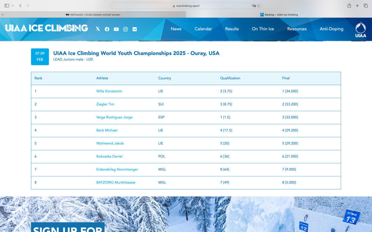This screenshot has width=372, height=232.
Task: Click the UIAA Ice Climbing site logo
Action: point(46,28)
